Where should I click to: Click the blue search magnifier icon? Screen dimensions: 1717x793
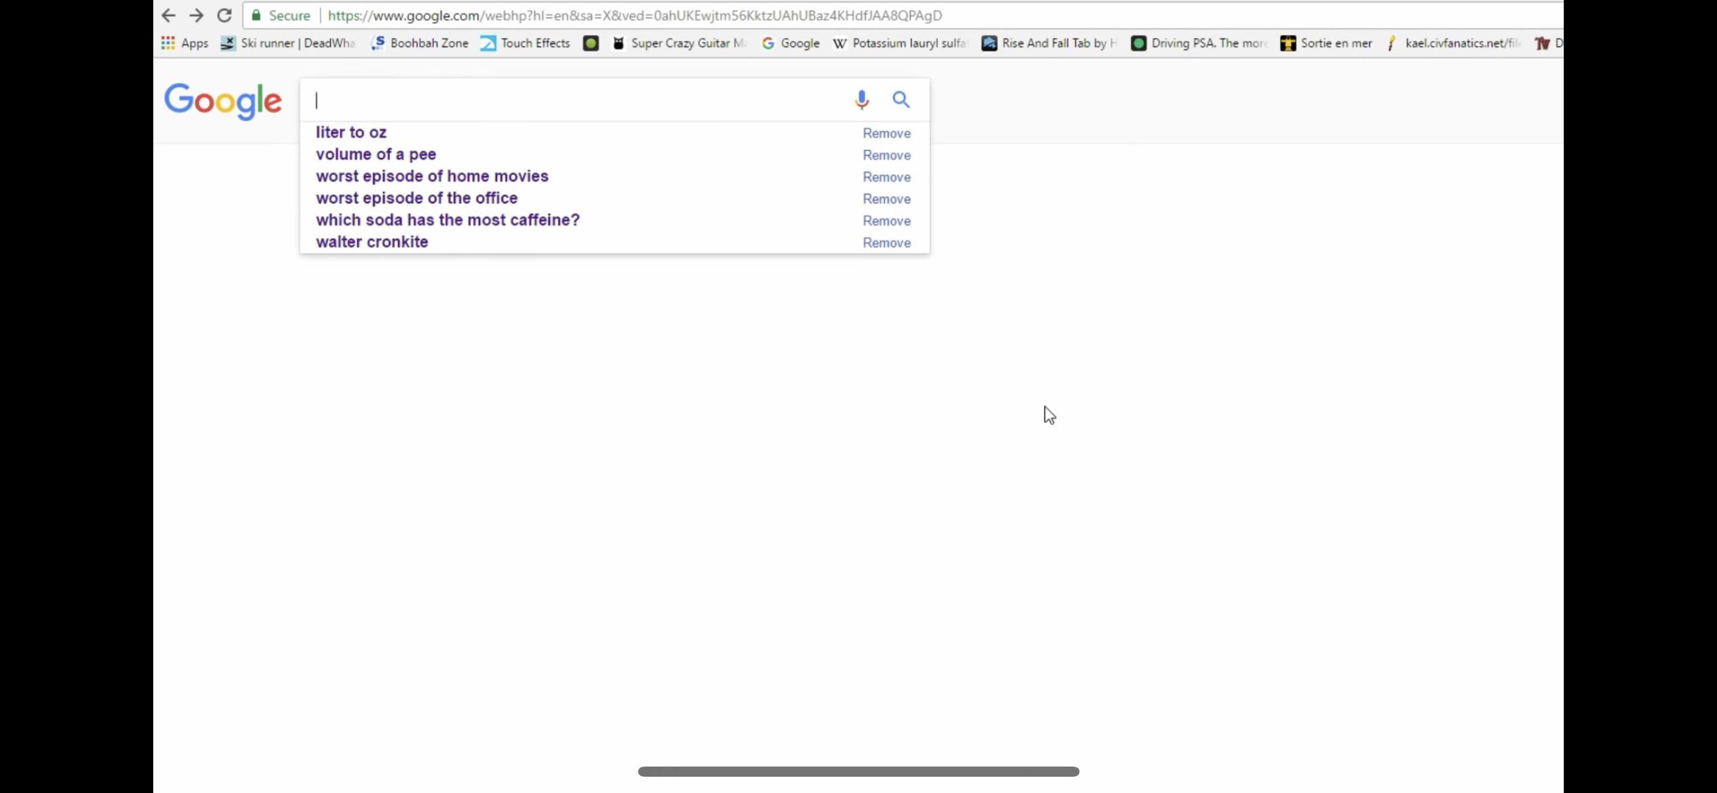pos(901,100)
